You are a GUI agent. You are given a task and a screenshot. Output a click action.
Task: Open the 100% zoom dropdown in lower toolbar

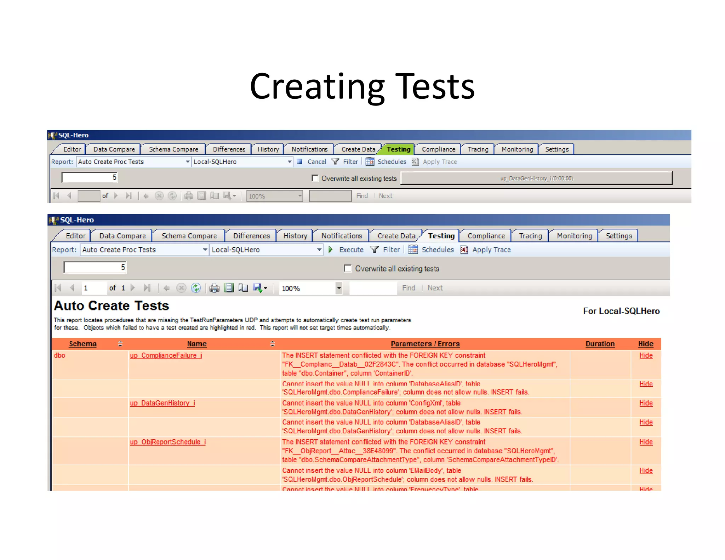pos(339,288)
